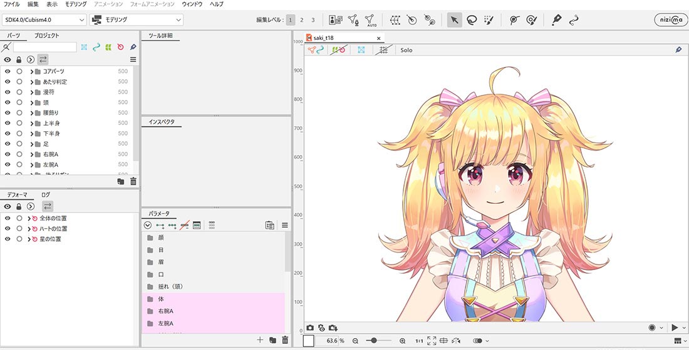Select the art path pen tool
689x350 pixels.
tap(556, 20)
